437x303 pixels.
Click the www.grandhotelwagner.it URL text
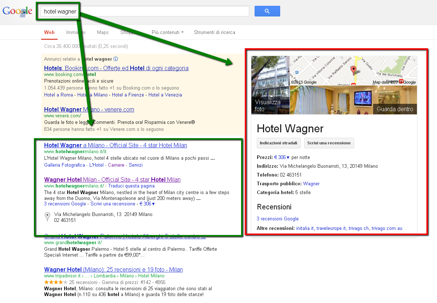tap(73, 243)
